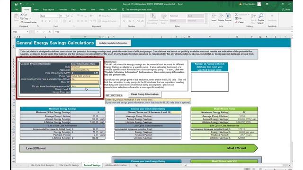Collapse the ribbon with the chevron
The width and height of the screenshot is (303, 170).
[292, 26]
